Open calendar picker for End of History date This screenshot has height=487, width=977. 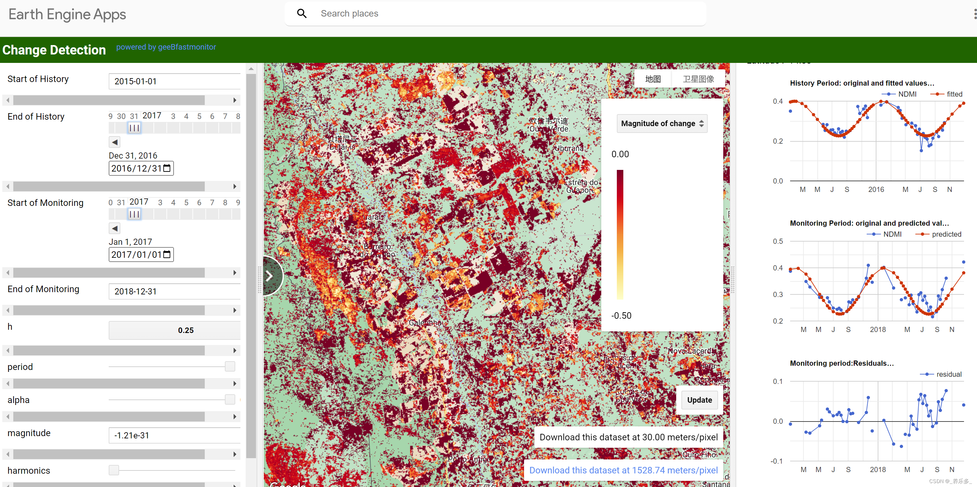167,168
